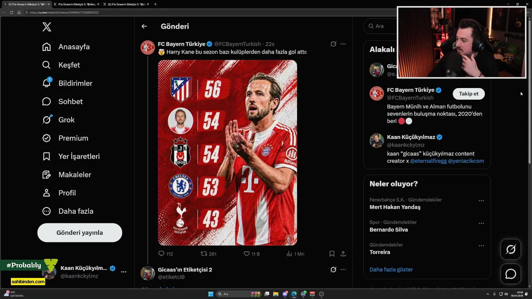Open the @eternalfiregg mention link
The height and width of the screenshot is (299, 532).
(x=428, y=161)
